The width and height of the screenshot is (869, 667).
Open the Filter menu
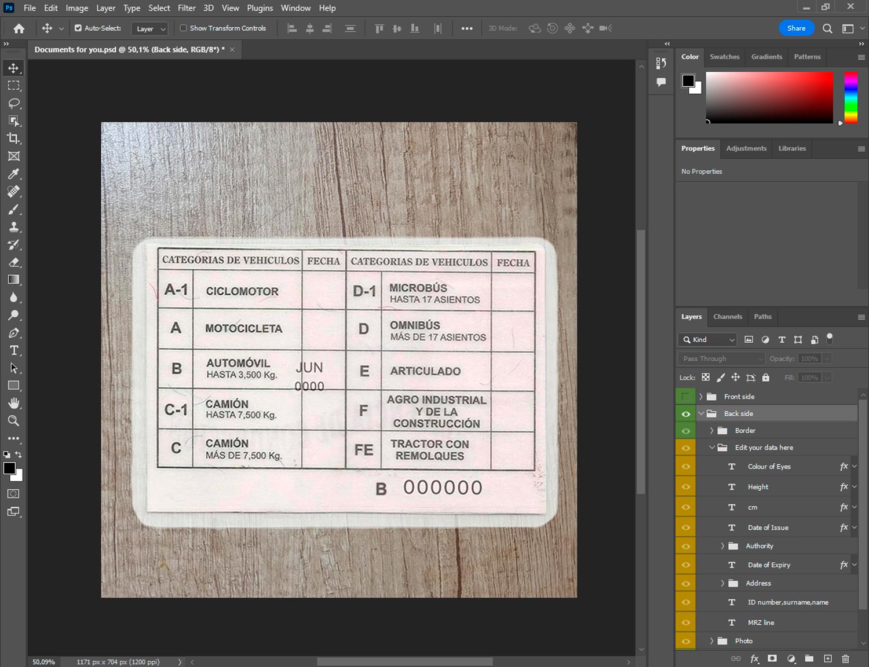point(186,8)
